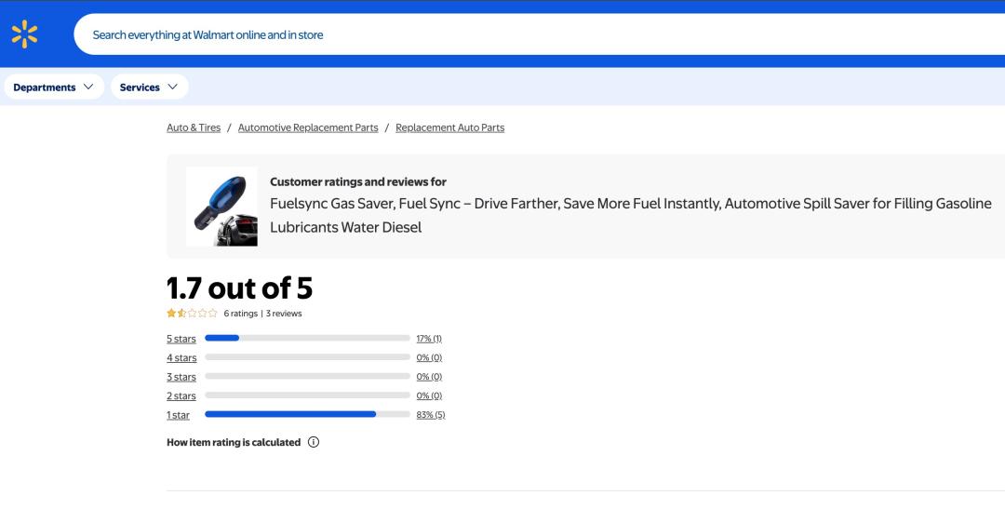Click the 2 stars 0% (0) count
The height and width of the screenshot is (509, 1005).
point(429,396)
